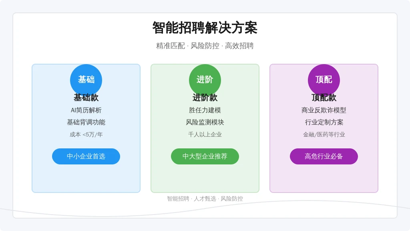This screenshot has width=410, height=231.
Task: Click the green 进阶 circle badge
Action: tap(205, 80)
